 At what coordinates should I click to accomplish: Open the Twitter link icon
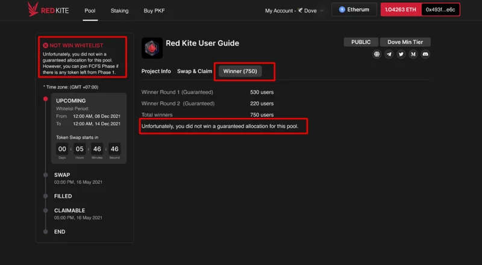[401, 54]
